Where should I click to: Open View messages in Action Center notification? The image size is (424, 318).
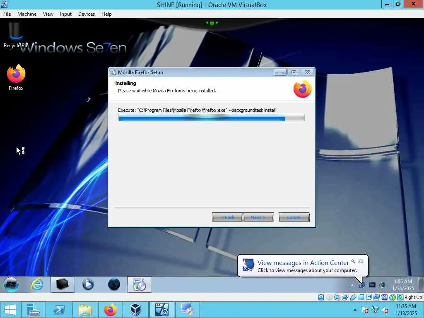(303, 263)
